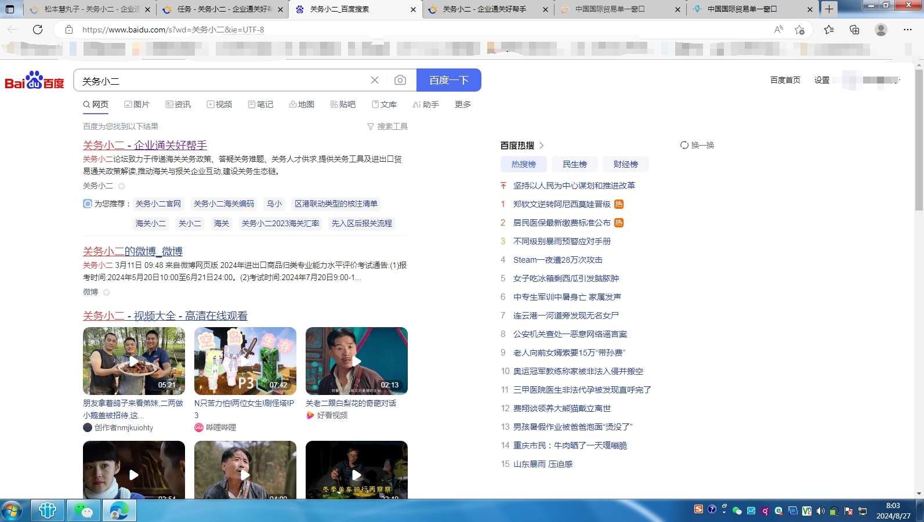Screen dimensions: 924x522
Task: Switch to the 视频 search tab
Action: 219,104
